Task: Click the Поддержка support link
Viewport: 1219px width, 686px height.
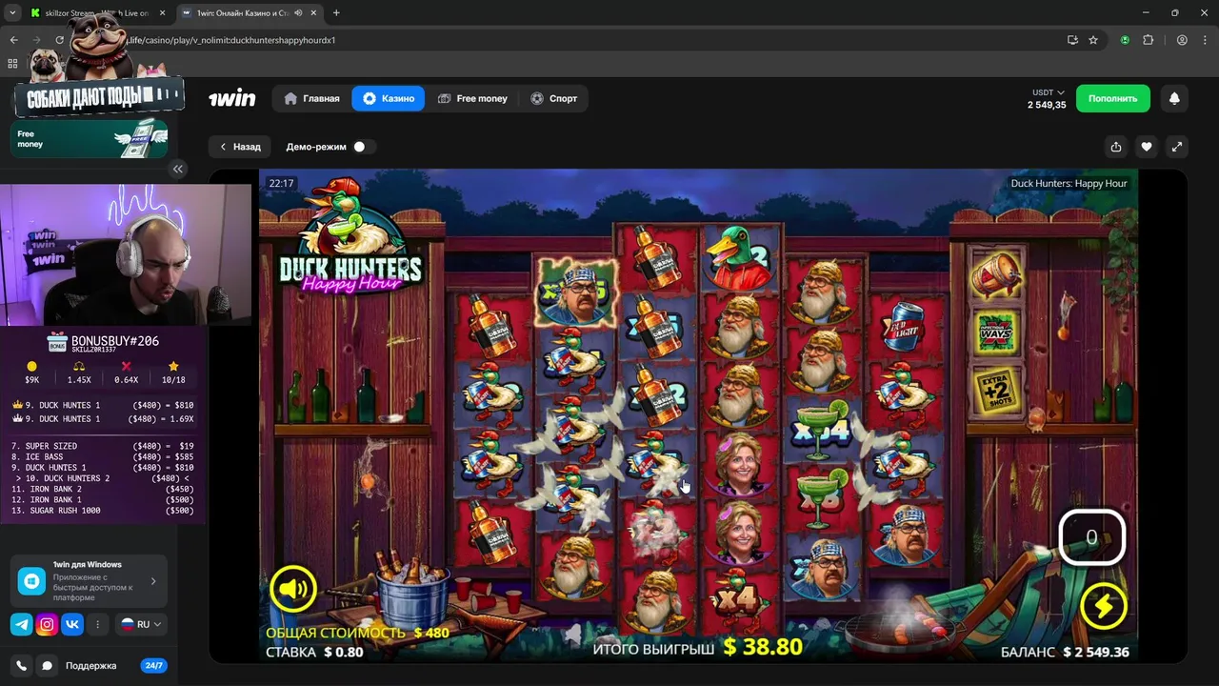Action: tap(90, 666)
